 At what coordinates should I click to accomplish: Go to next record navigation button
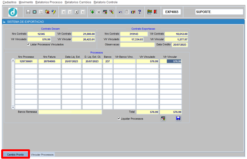[x=77, y=12]
